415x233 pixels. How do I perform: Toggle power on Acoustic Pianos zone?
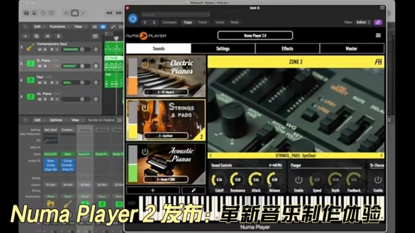pos(145,152)
